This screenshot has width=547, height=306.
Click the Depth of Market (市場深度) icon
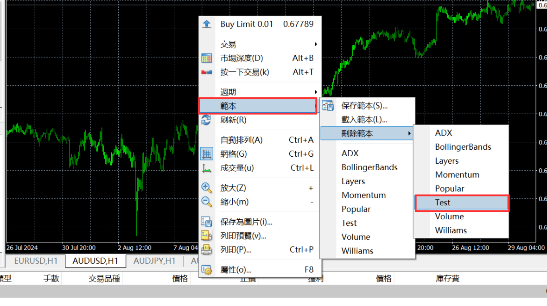pos(207,58)
